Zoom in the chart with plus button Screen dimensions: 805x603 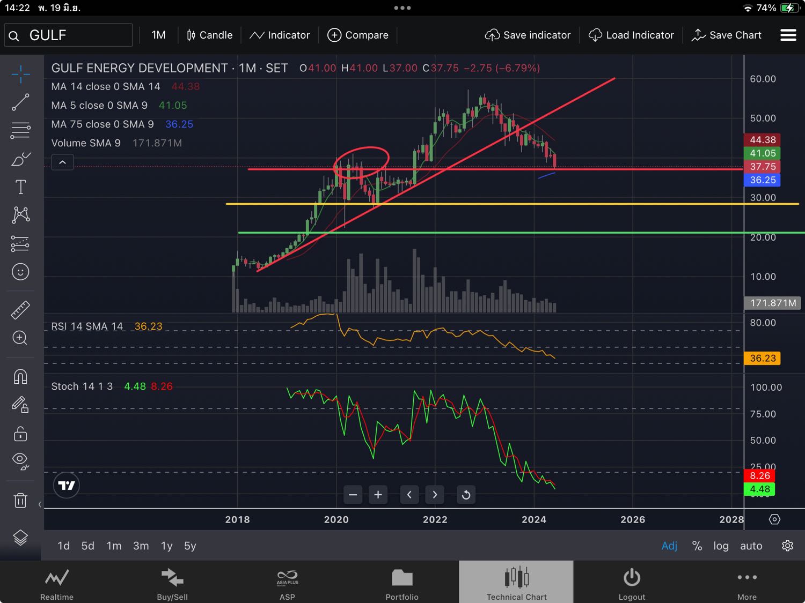pyautogui.click(x=378, y=494)
